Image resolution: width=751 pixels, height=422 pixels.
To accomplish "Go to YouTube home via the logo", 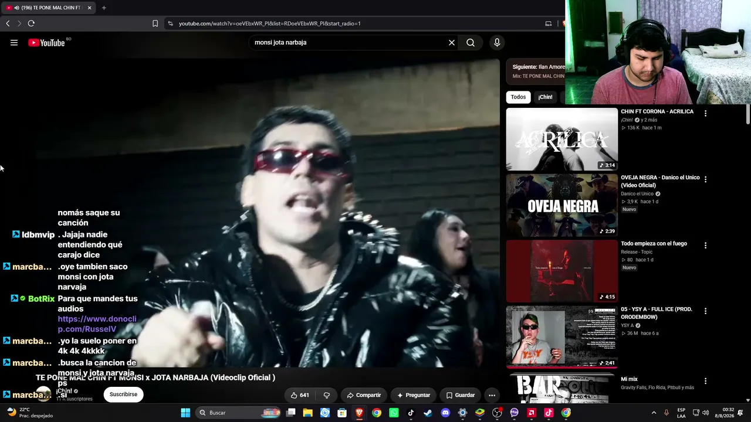I will pyautogui.click(x=46, y=43).
